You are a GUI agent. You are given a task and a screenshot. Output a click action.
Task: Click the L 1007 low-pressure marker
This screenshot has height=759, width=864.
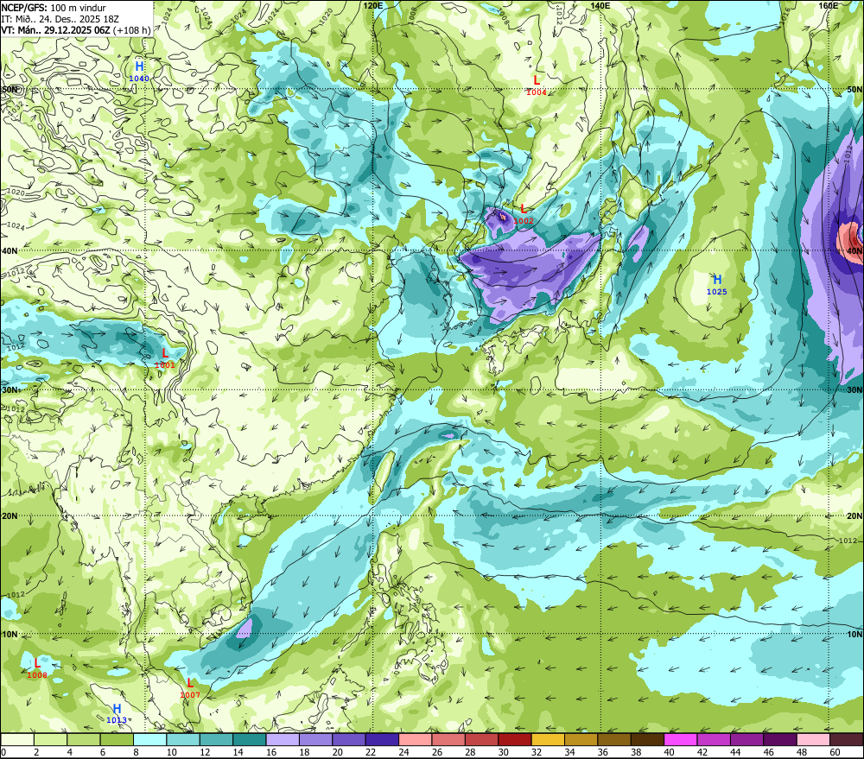[190, 687]
